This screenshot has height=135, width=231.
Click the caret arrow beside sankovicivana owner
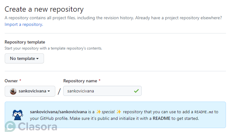[x=49, y=91]
